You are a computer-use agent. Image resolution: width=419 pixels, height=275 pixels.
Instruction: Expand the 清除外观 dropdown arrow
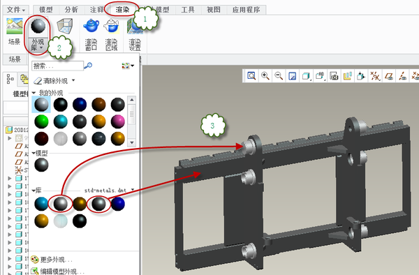click(x=73, y=80)
